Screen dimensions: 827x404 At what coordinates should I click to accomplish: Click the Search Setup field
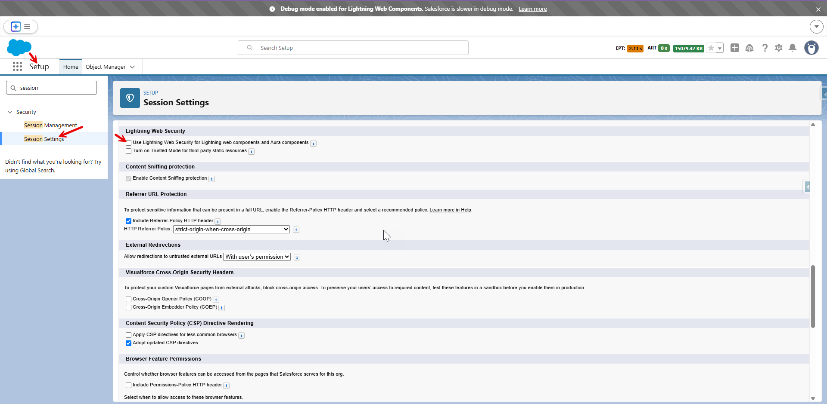(x=353, y=48)
